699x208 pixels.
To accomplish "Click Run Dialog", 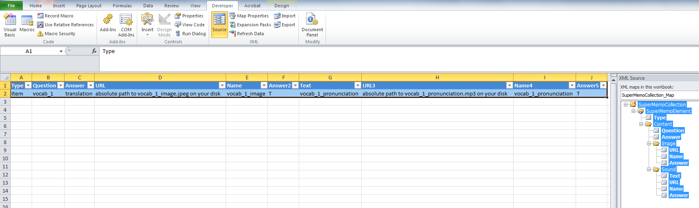I will [190, 34].
